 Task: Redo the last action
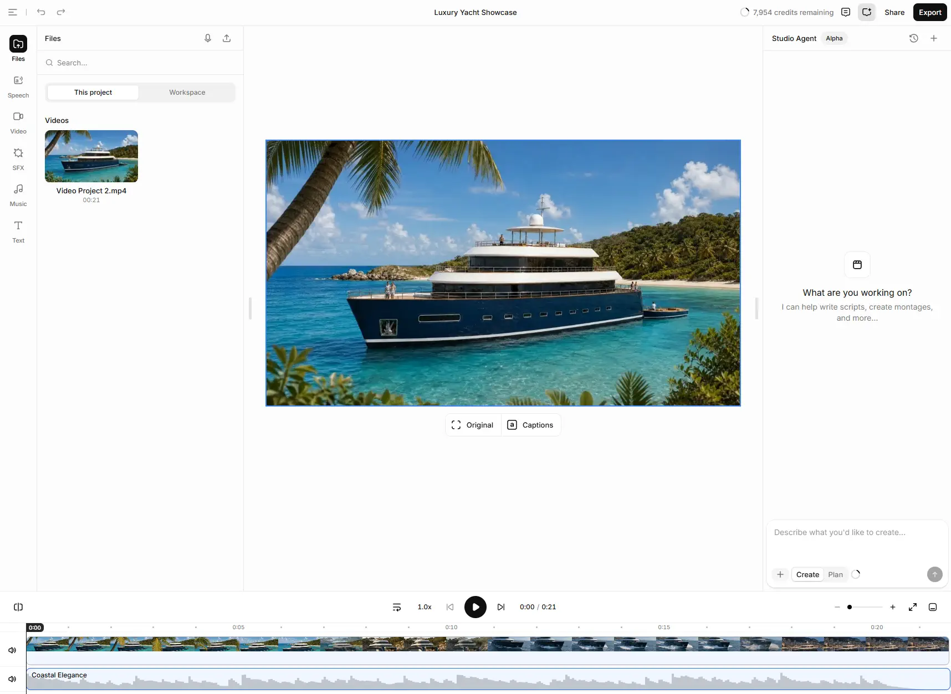click(61, 12)
